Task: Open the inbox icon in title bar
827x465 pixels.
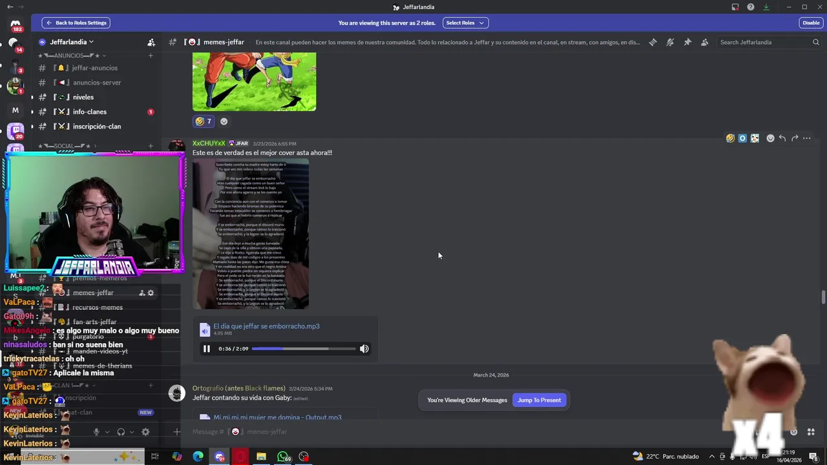Action: 735,7
